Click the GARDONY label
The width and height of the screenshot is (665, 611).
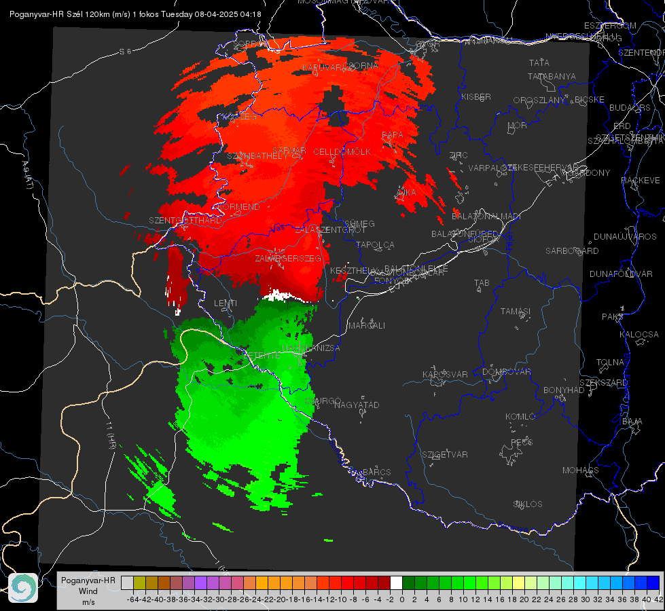coord(590,173)
